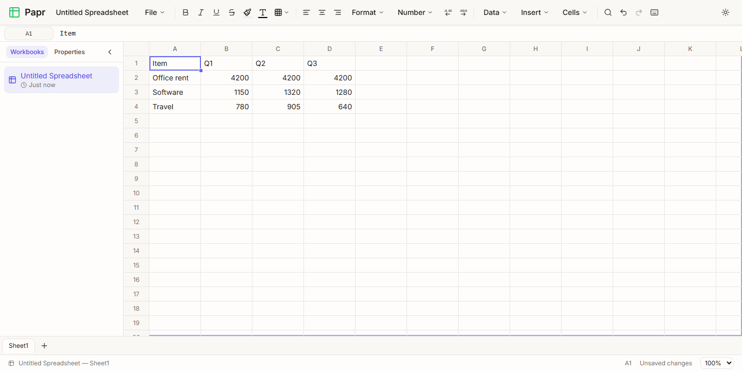Open the 100% zoom selector
This screenshot has width=742, height=371.
[717, 363]
